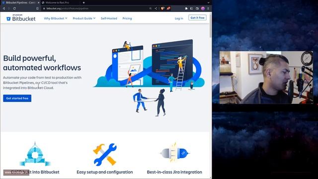Click the page vertical scrollbar thumb

click(x=211, y=25)
